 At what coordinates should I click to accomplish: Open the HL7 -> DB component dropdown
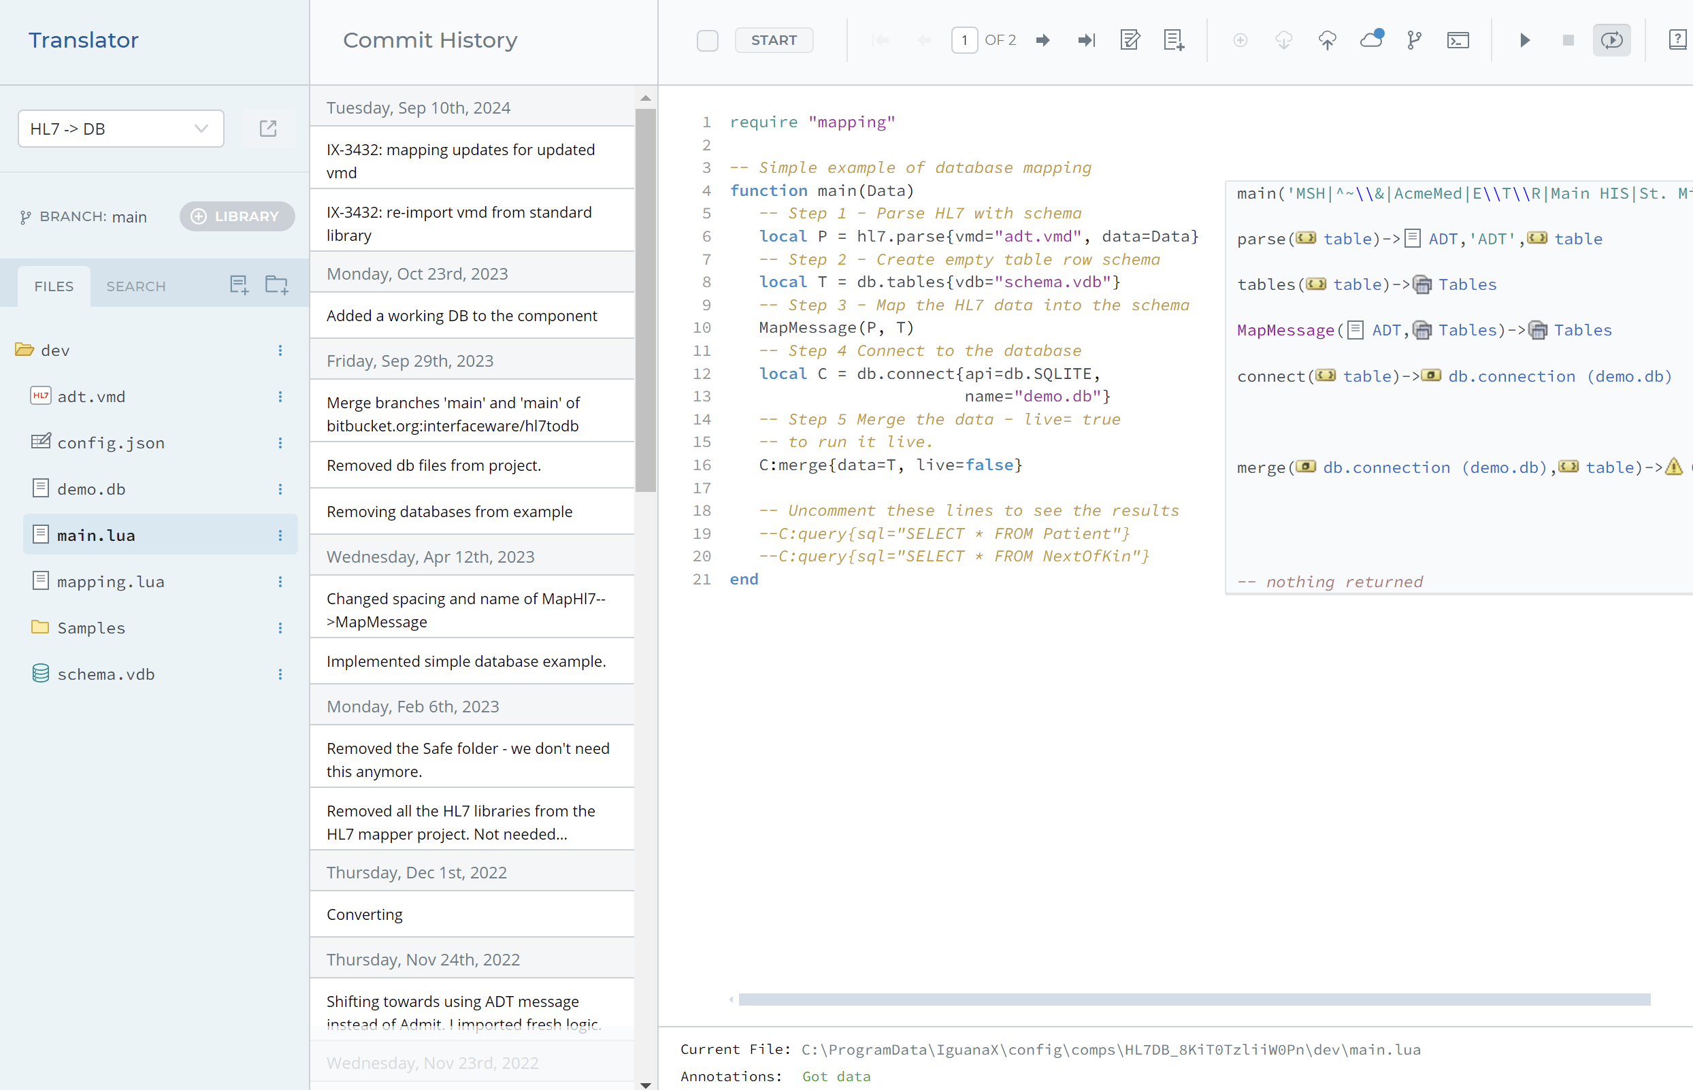point(120,129)
